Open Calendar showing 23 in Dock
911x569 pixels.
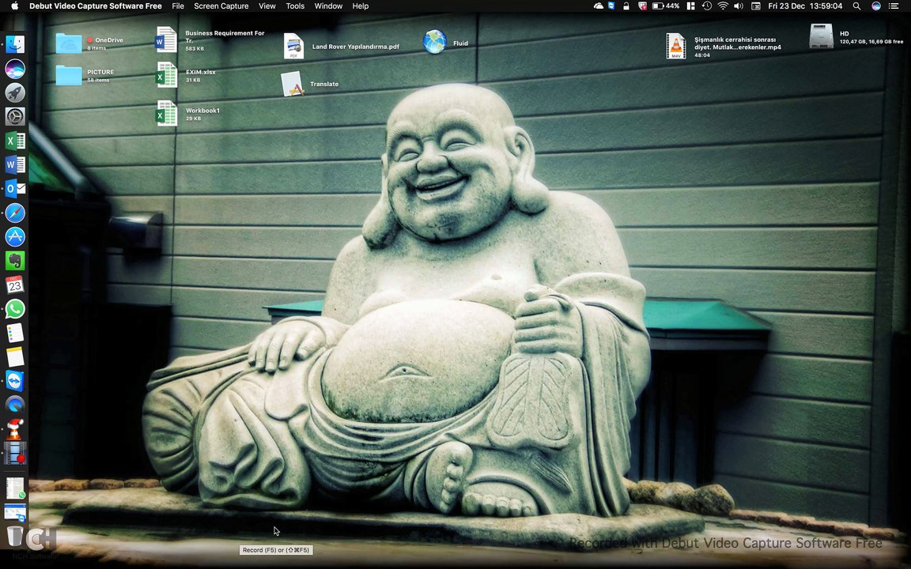point(15,284)
